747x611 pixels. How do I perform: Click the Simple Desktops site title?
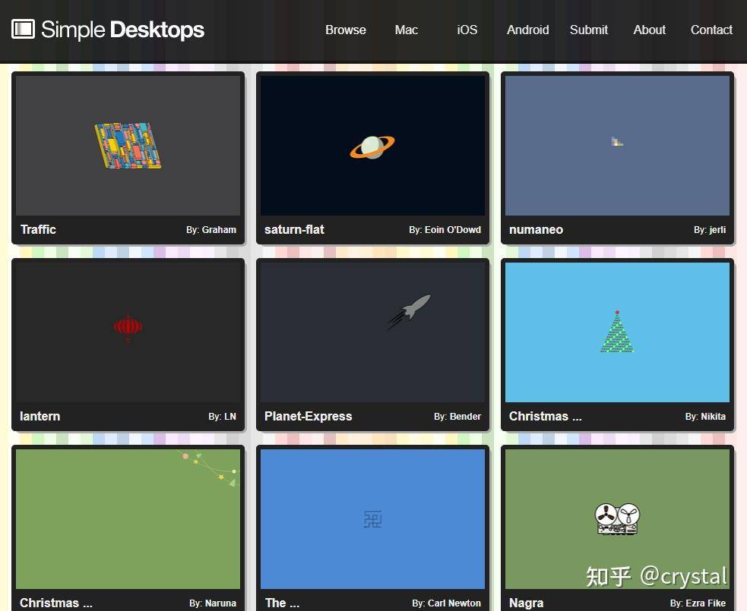(122, 30)
